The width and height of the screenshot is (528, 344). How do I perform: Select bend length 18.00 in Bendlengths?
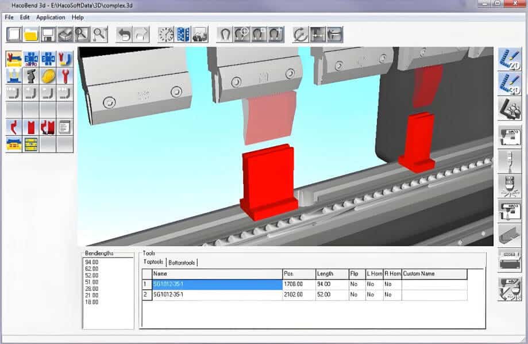pyautogui.click(x=91, y=302)
